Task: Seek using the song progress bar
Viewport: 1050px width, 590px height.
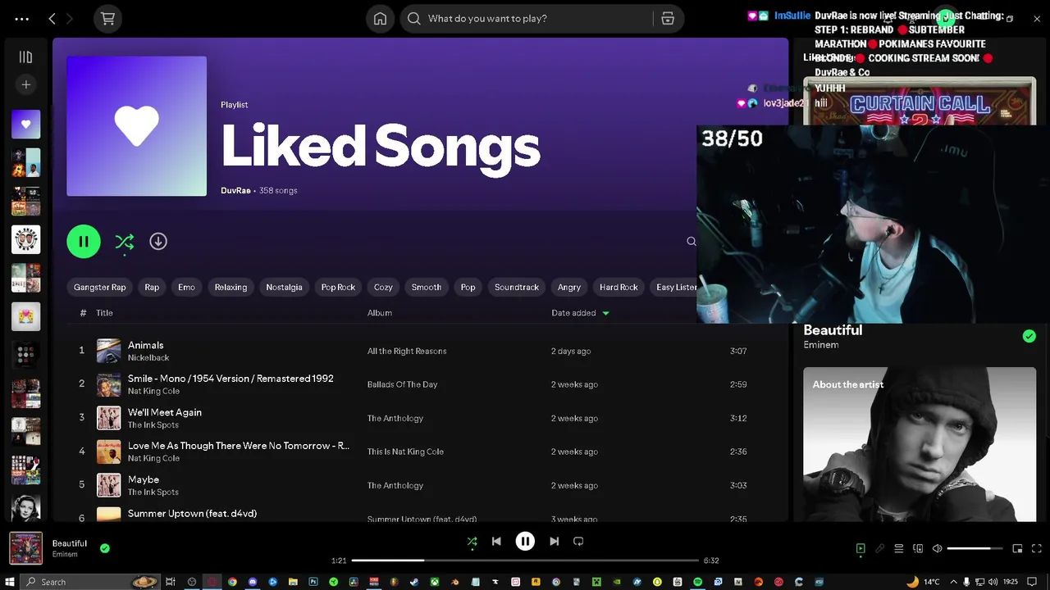Action: pos(524,560)
